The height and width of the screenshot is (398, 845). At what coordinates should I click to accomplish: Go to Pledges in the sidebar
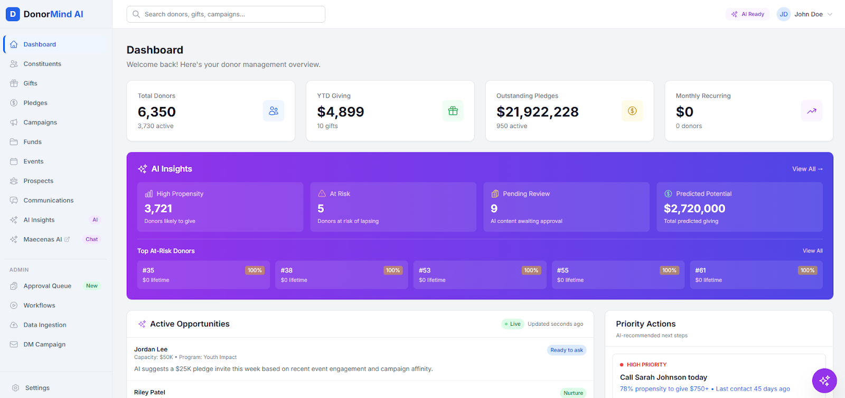[x=55, y=103]
